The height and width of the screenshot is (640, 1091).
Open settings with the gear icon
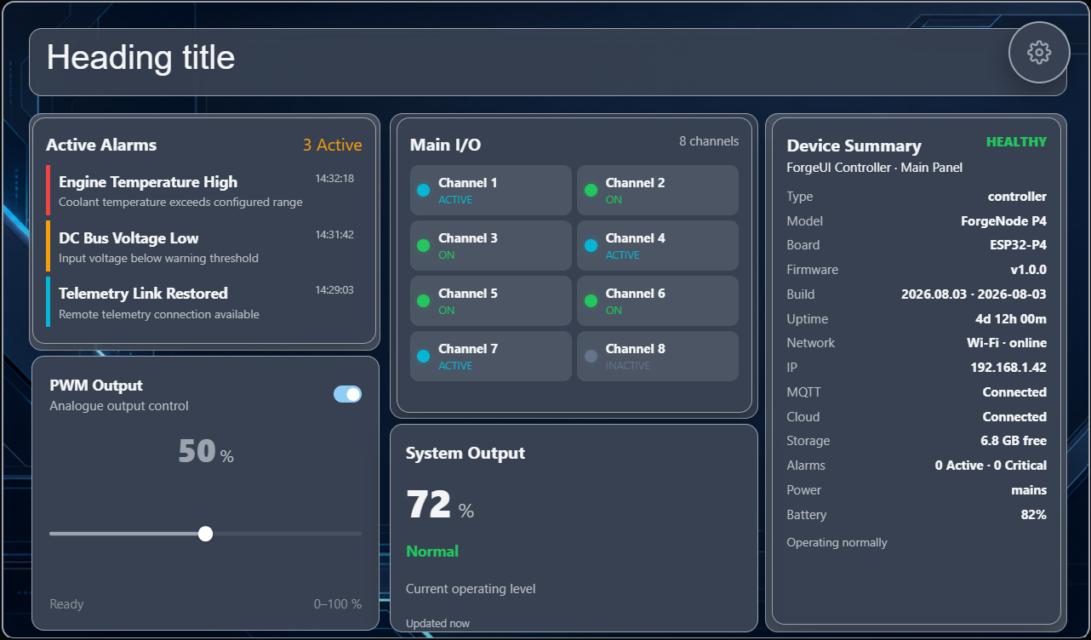pos(1038,53)
